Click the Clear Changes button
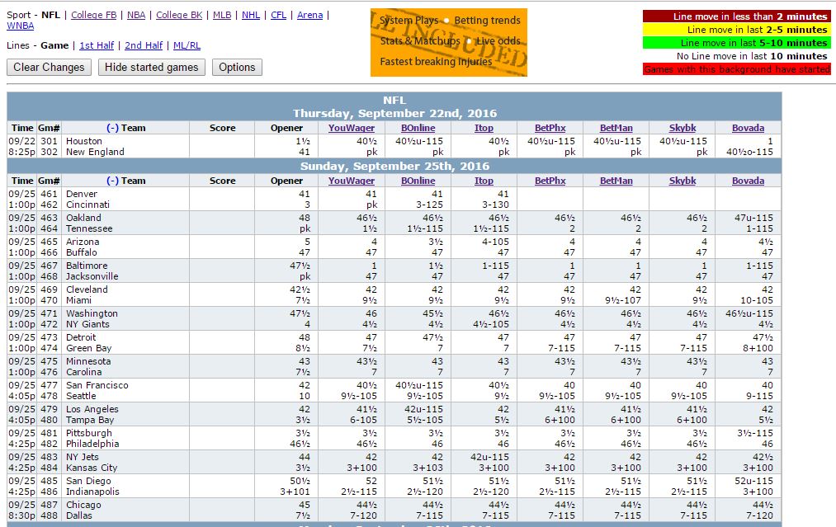This screenshot has width=836, height=527. tap(49, 68)
